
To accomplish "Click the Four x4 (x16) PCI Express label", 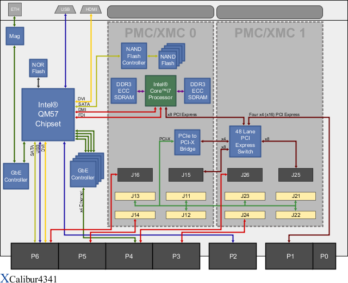I will 274,114.
